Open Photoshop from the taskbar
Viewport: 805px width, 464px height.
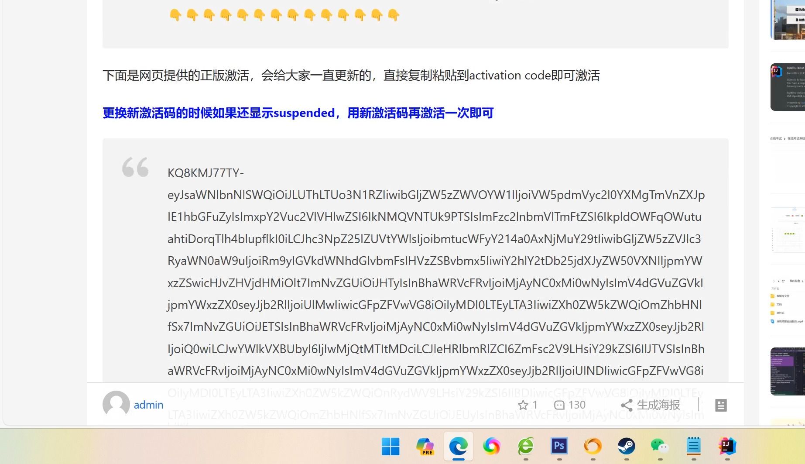pos(559,446)
